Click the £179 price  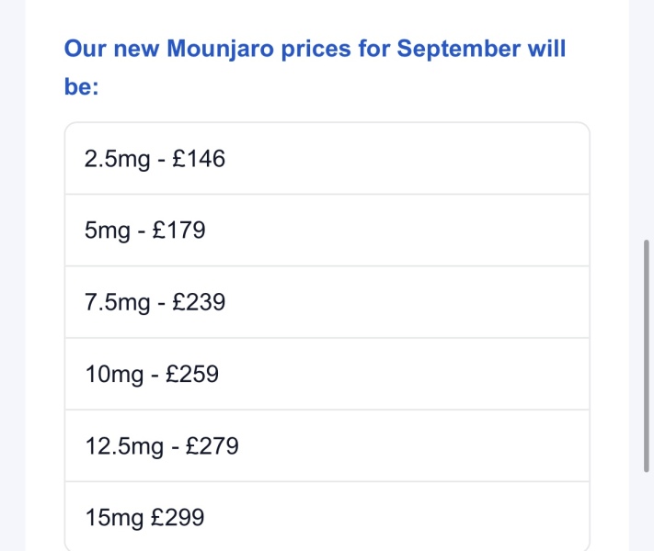(x=178, y=231)
